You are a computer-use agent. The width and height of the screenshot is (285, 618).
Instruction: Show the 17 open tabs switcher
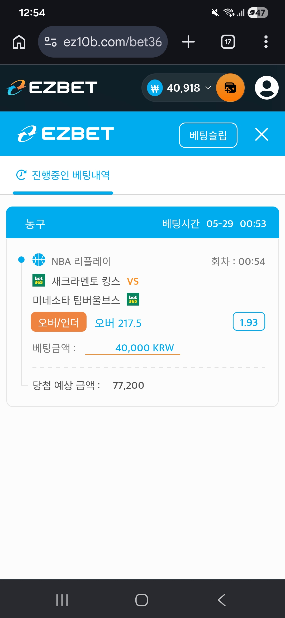228,42
